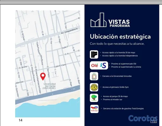Click 'Acceso al gimnasio Golds Gym' text

coord(115,87)
